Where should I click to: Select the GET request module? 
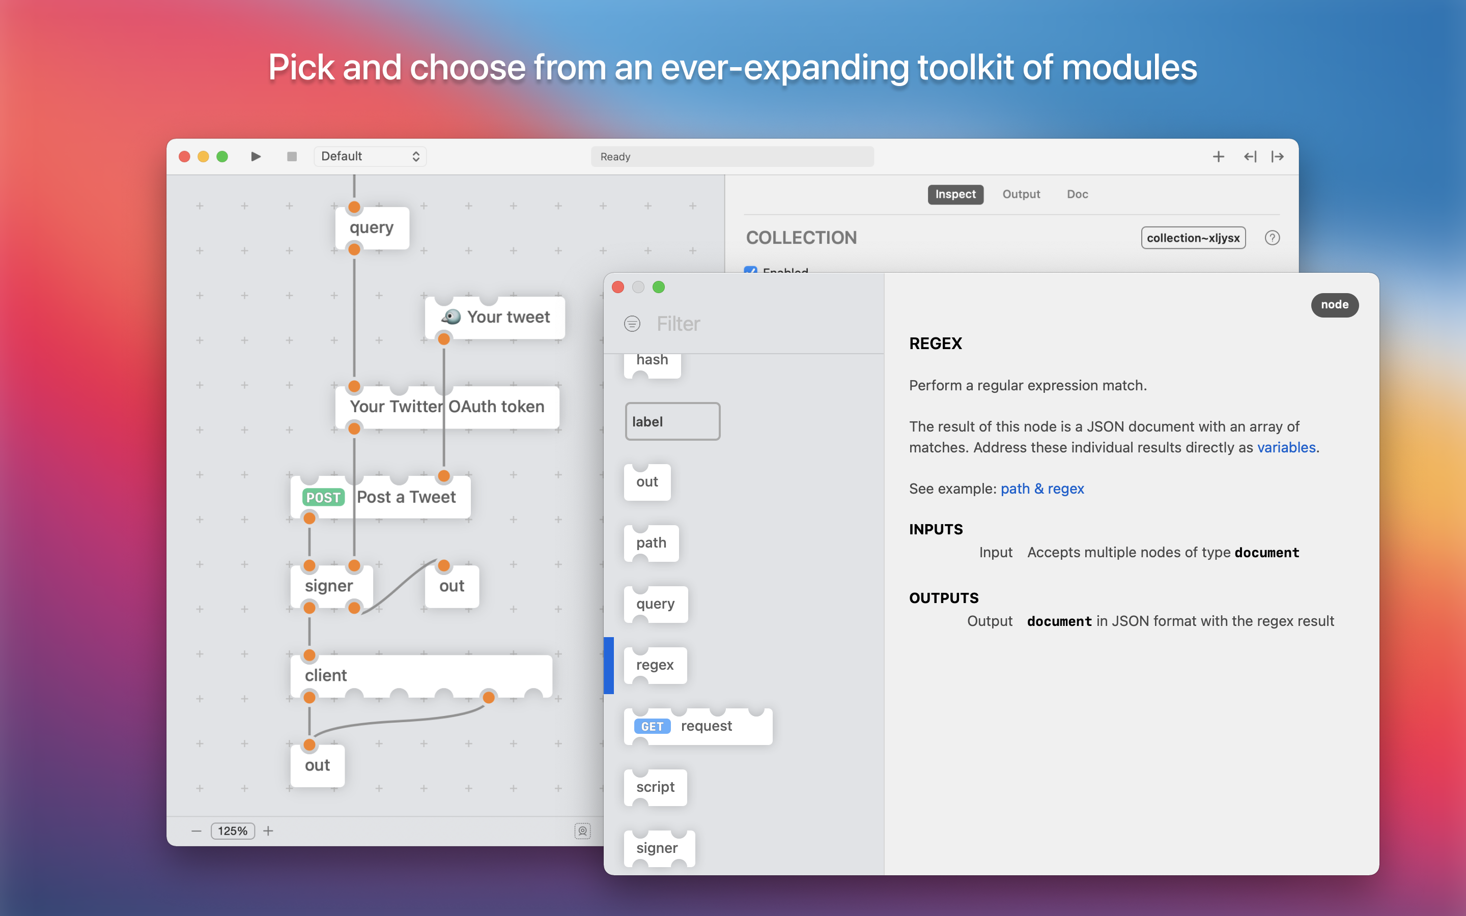pos(698,726)
